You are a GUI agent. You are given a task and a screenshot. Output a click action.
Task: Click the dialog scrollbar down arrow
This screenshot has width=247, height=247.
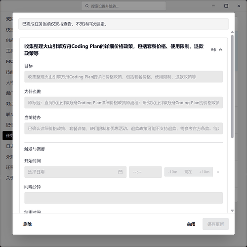[x=232, y=210]
